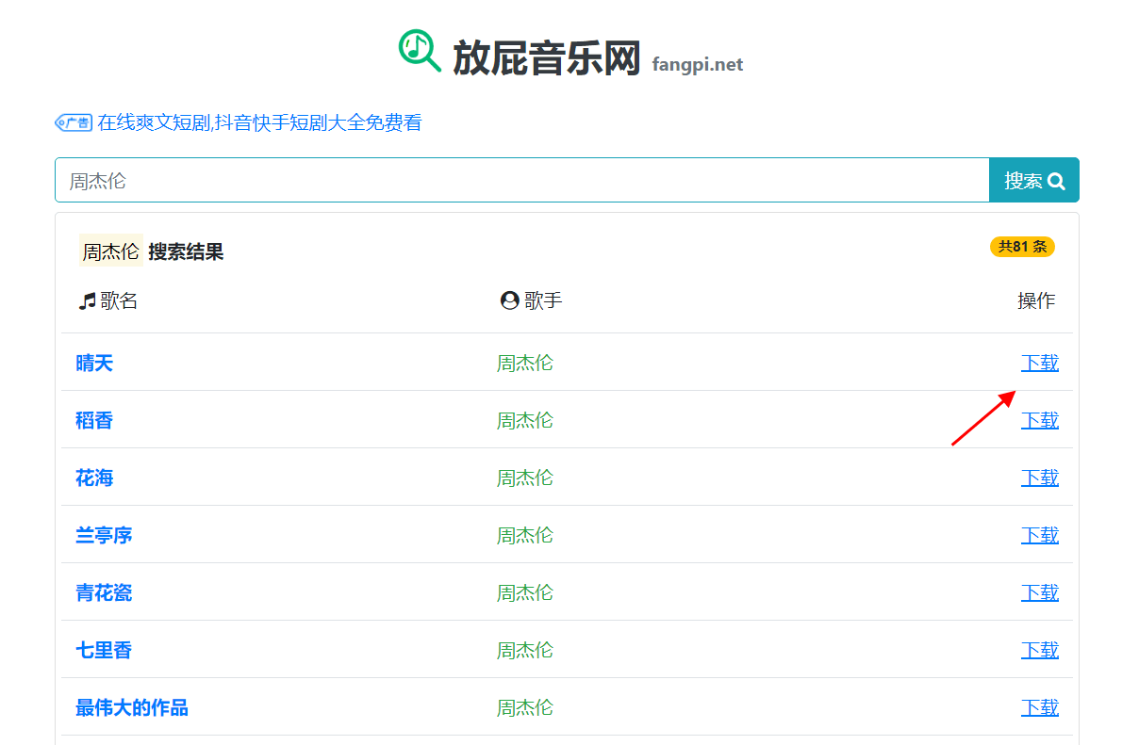Download the song 青花瓷

click(1040, 592)
